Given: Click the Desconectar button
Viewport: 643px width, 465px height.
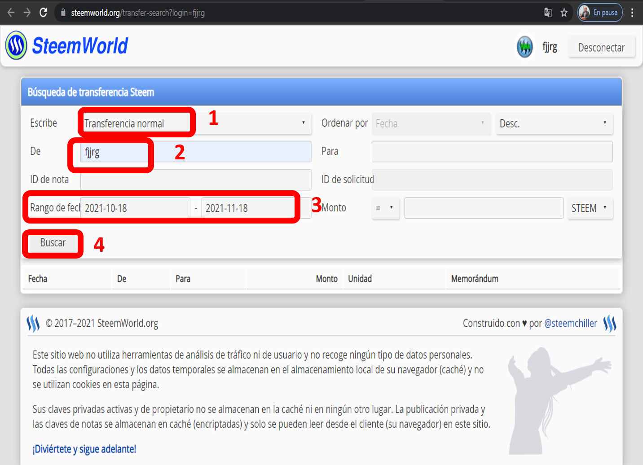Looking at the screenshot, I should pos(601,47).
